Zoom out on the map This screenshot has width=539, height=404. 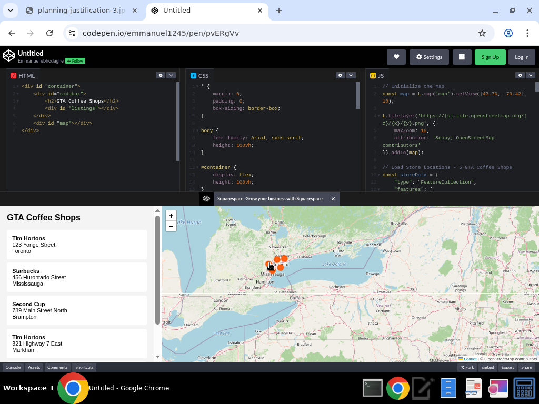point(171,226)
